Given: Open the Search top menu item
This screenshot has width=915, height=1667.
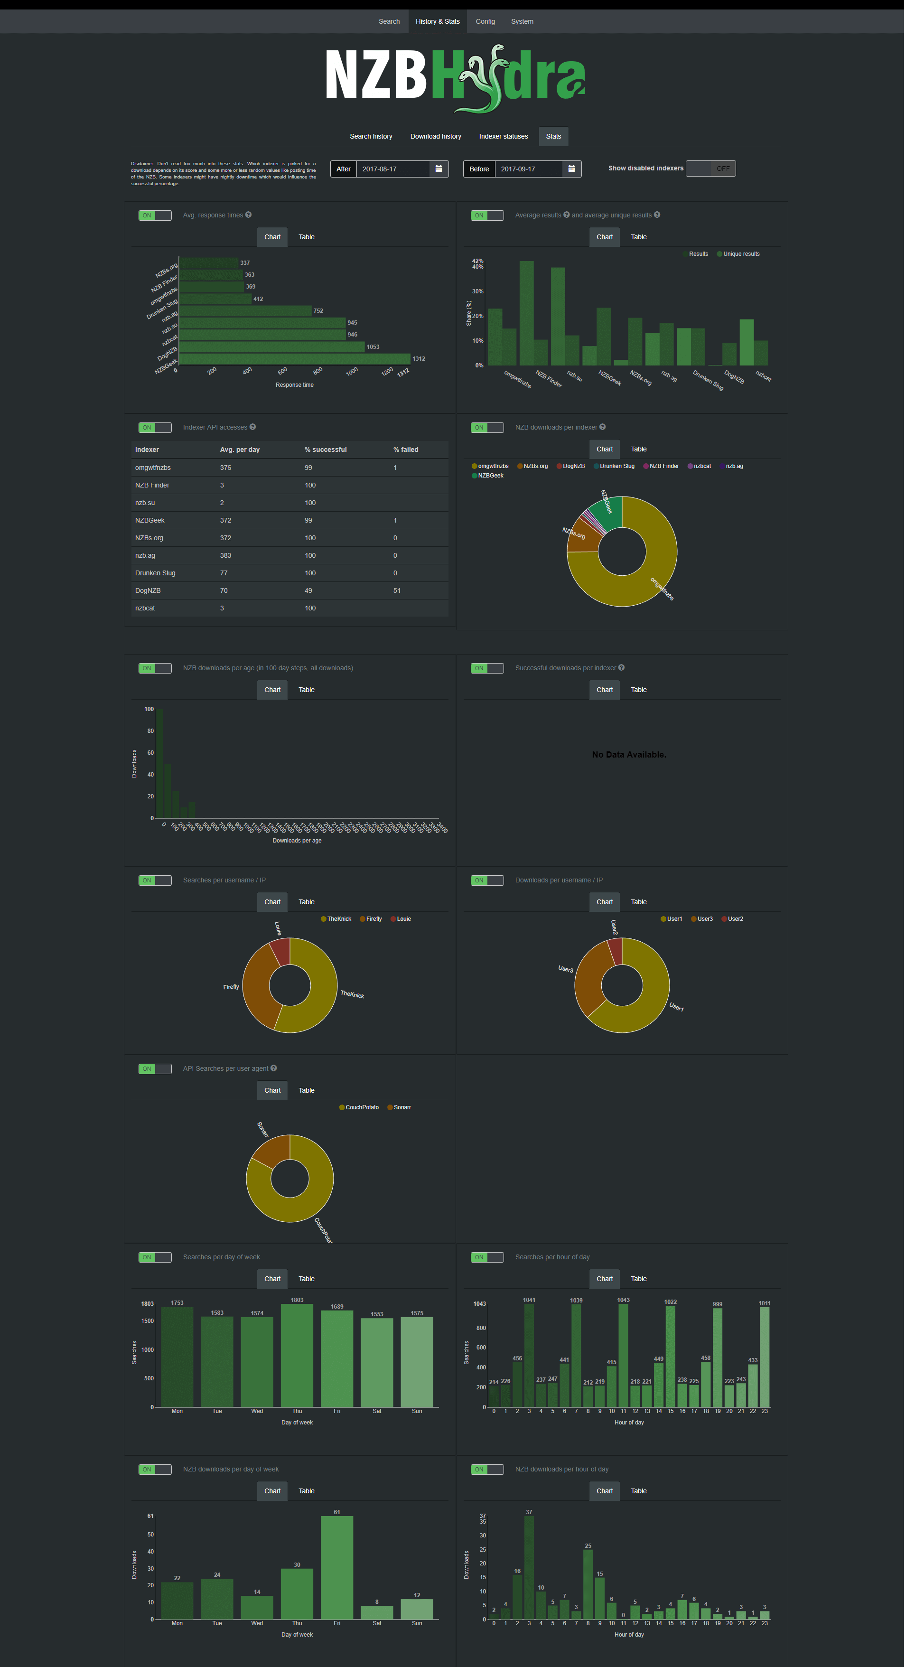Looking at the screenshot, I should tap(389, 21).
